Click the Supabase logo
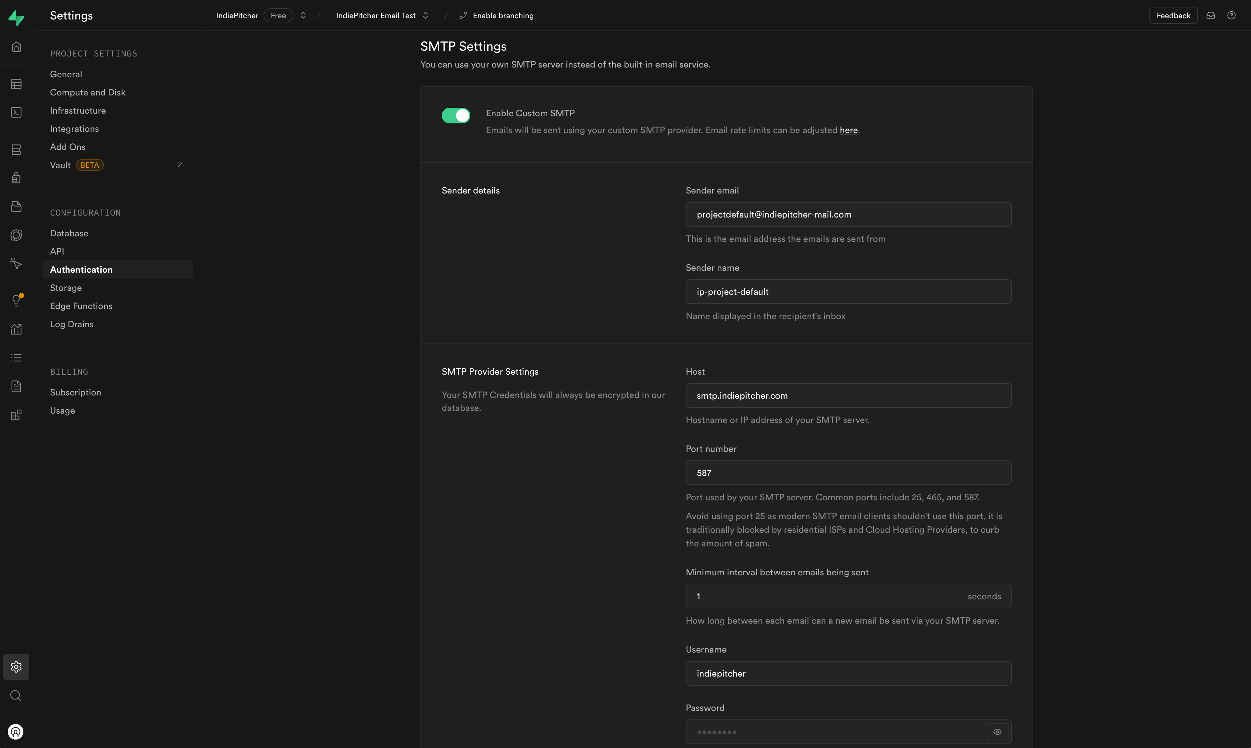Image resolution: width=1251 pixels, height=748 pixels. click(x=16, y=18)
